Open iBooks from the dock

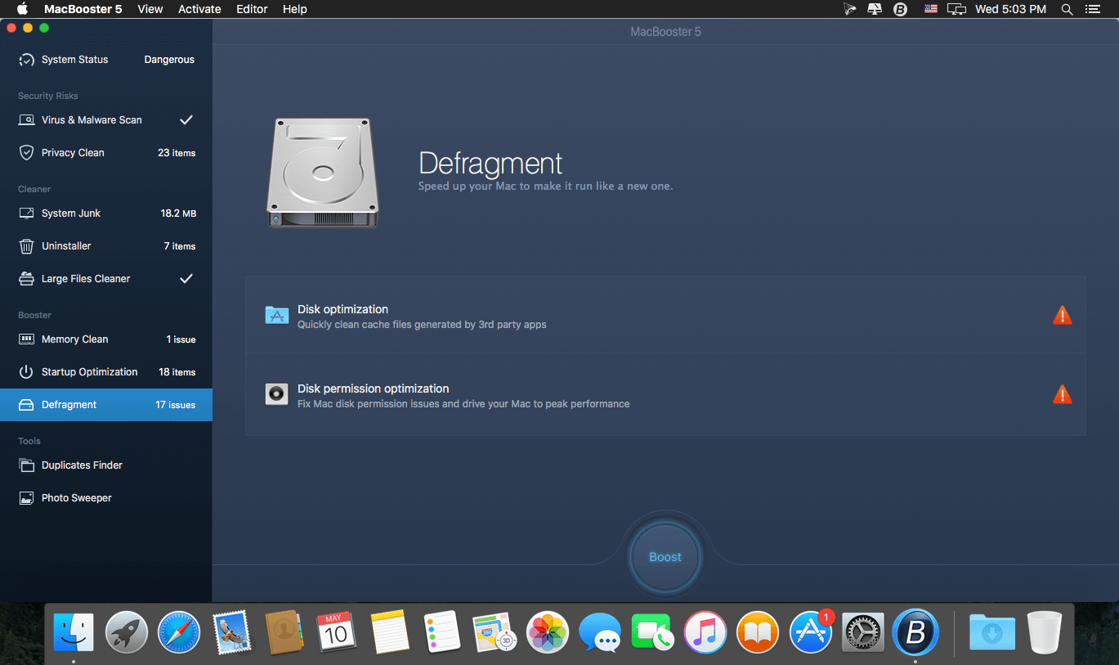[758, 632]
